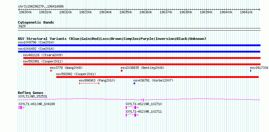This screenshot has height=132, width=269.
Task: Click the nsv592982 (Cooper2011) label
Action: pyautogui.click(x=76, y=74)
